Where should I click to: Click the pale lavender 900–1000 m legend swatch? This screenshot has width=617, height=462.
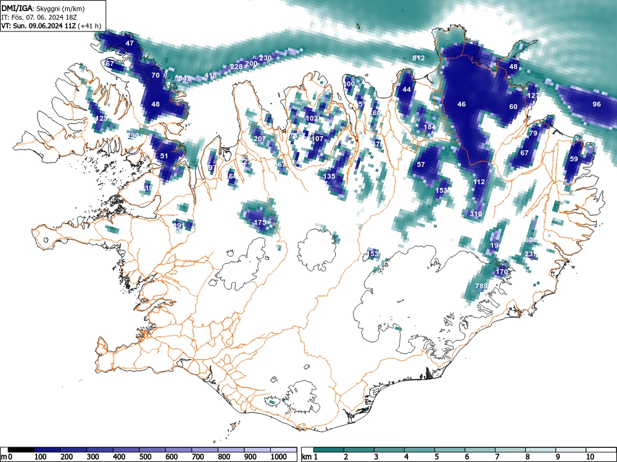tap(257, 450)
